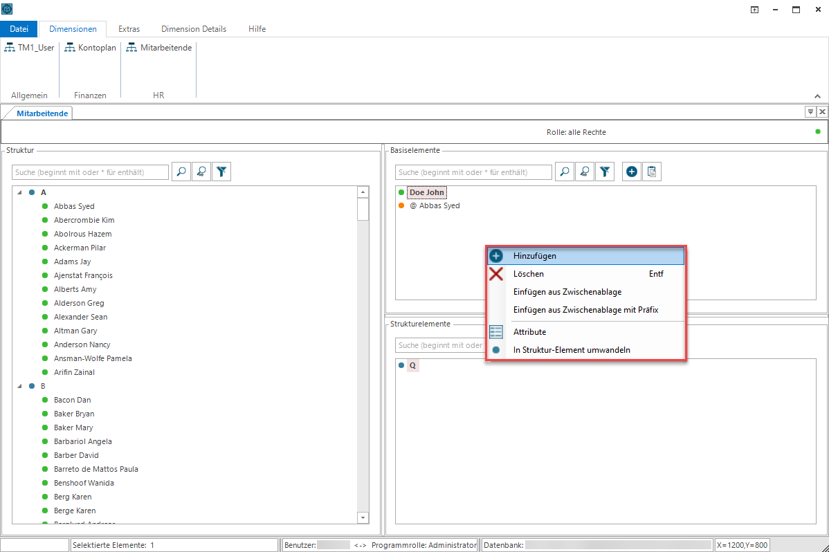Click the clipboard paste icon in Basiselemente toolbar
The width and height of the screenshot is (829, 552).
coord(652,172)
